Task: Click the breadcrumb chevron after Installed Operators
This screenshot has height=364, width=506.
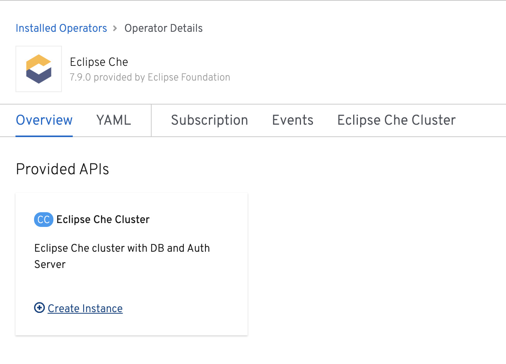Action: [x=115, y=28]
